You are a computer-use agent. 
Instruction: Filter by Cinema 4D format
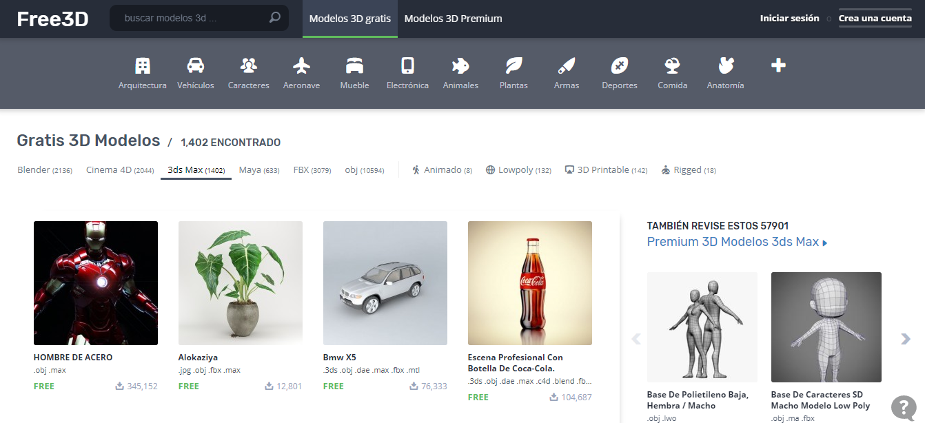(x=120, y=170)
